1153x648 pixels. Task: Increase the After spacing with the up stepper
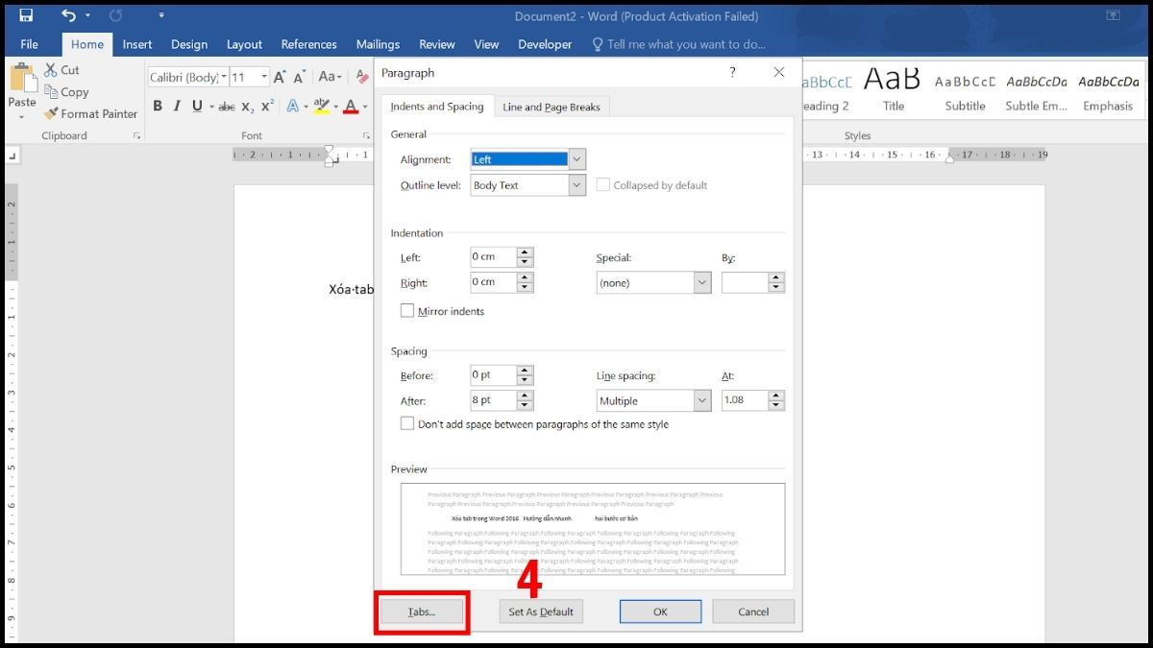tap(525, 396)
